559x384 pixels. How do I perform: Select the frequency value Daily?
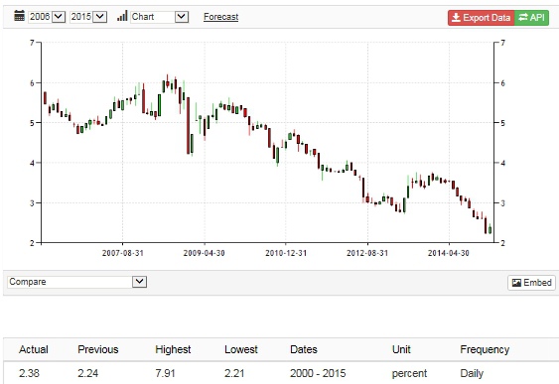coord(472,373)
